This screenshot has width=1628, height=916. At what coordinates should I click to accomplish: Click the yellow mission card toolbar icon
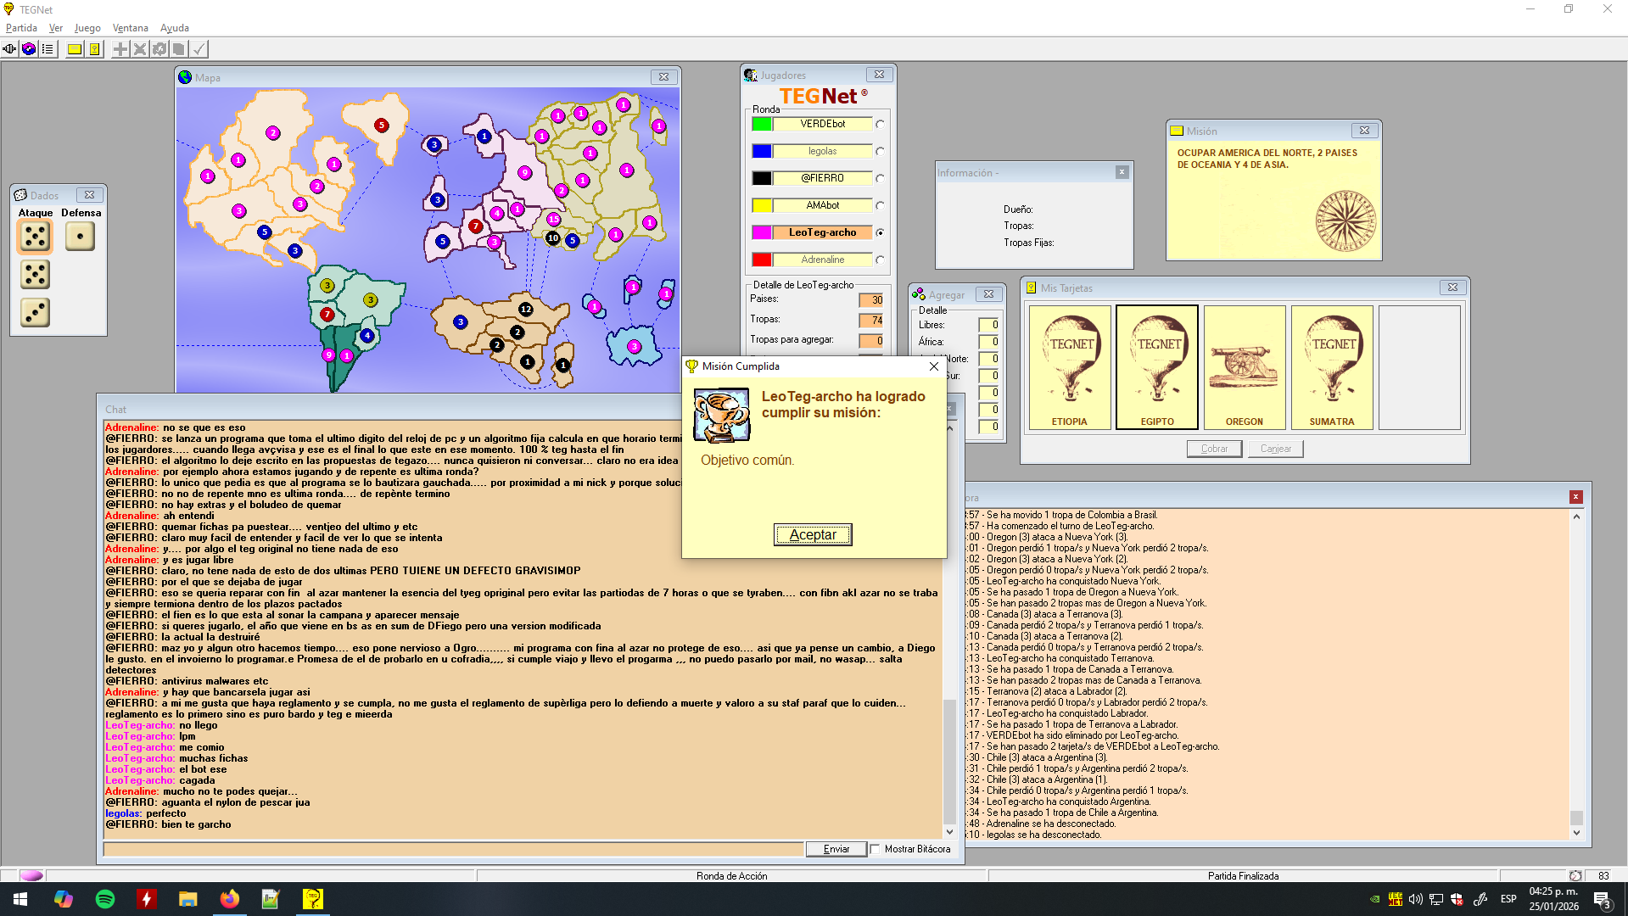[x=75, y=49]
